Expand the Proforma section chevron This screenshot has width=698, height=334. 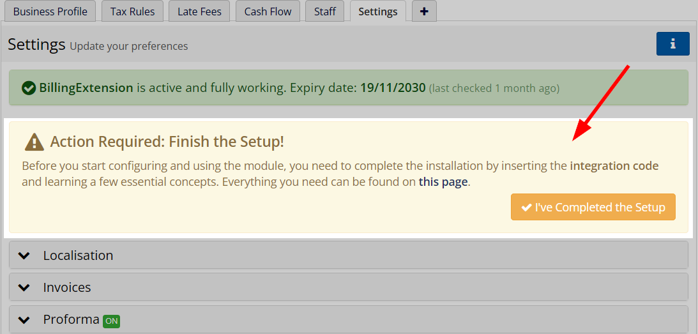24,320
